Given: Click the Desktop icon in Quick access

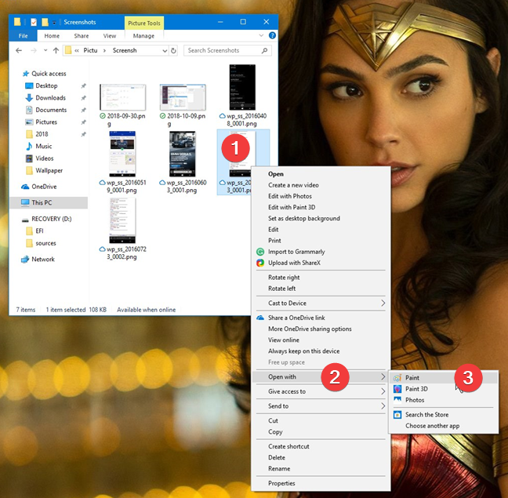Looking at the screenshot, I should pyautogui.click(x=29, y=85).
